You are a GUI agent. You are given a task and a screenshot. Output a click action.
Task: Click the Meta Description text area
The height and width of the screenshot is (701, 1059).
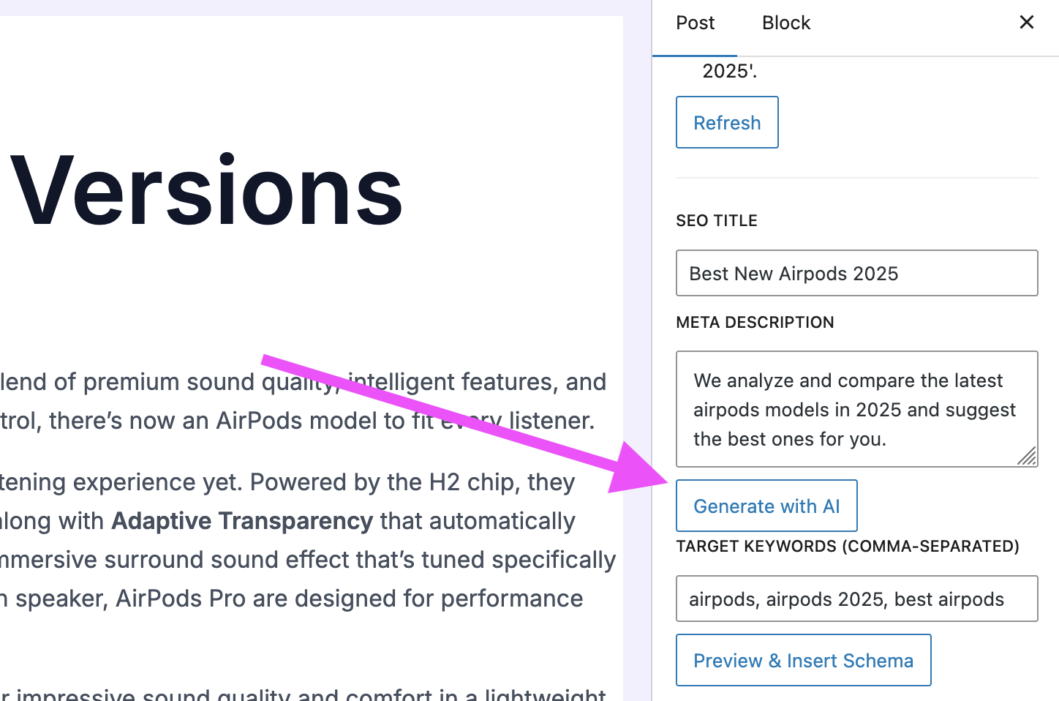point(856,410)
